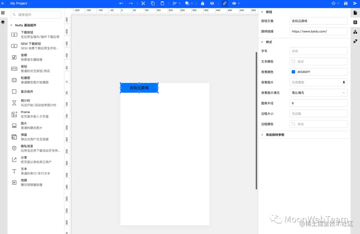Toggle component visibility with the crossed-eye icon

212,3
